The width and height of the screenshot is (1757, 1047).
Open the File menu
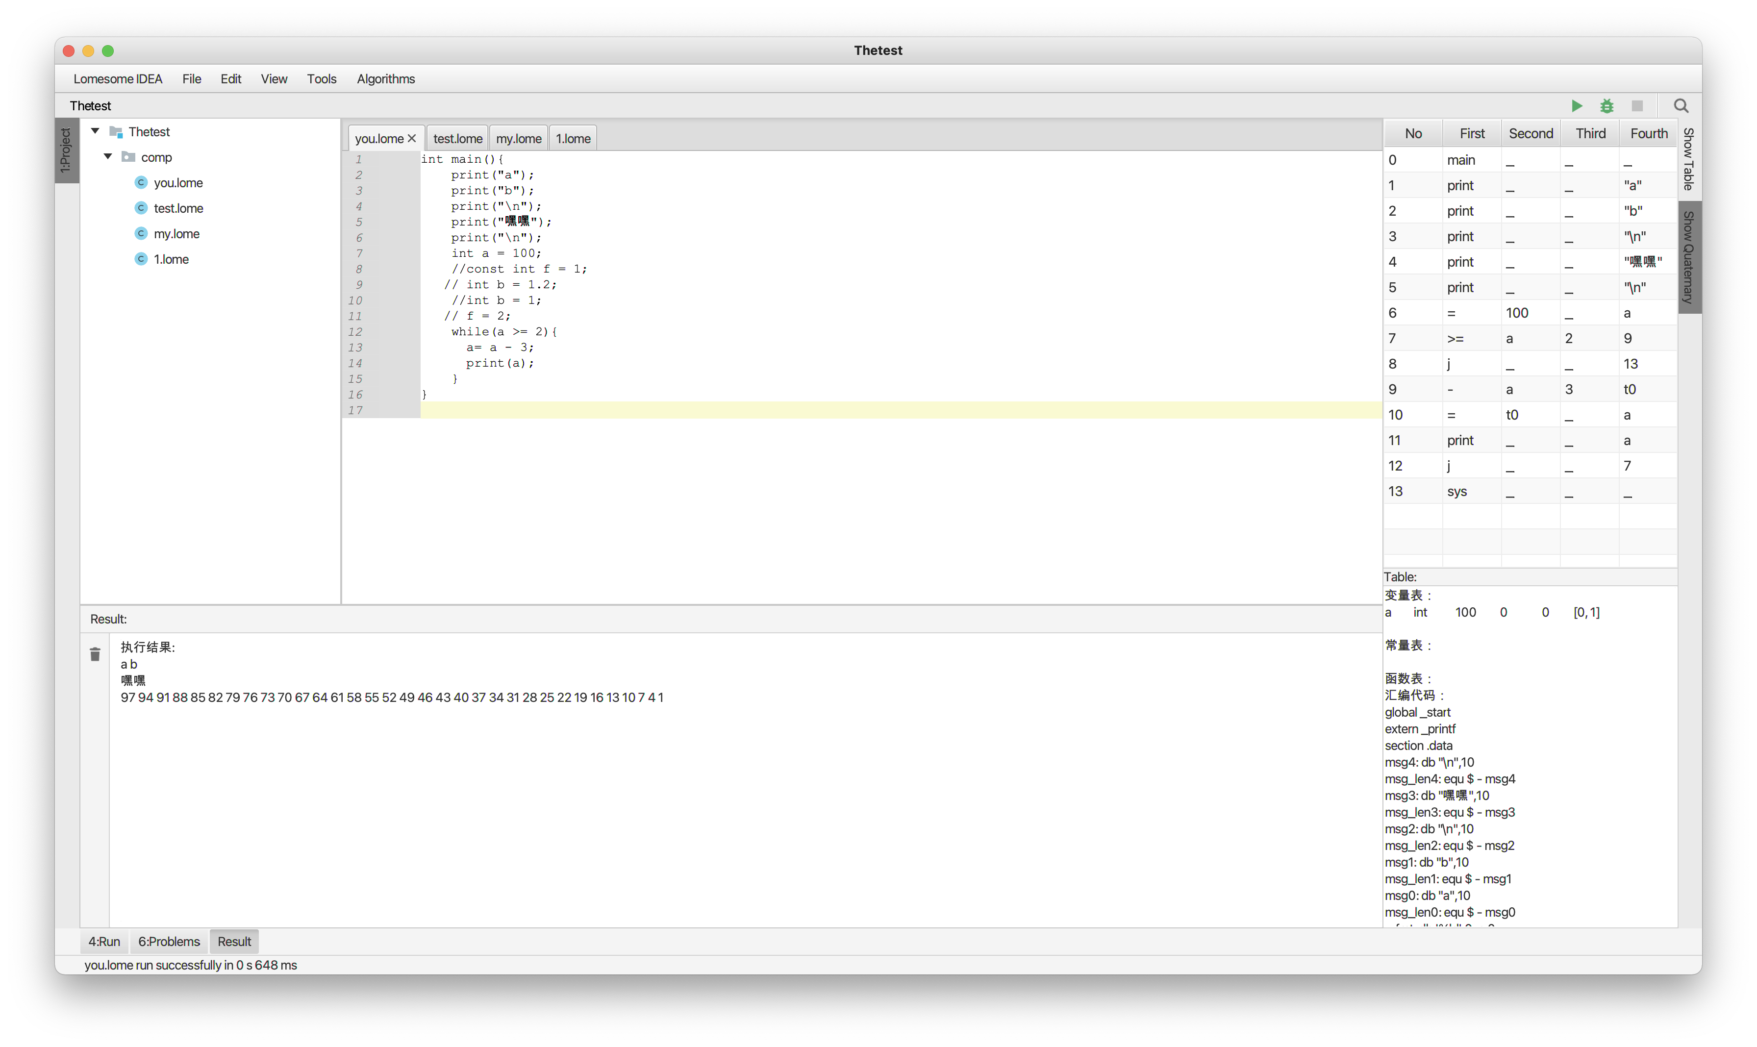coord(191,79)
